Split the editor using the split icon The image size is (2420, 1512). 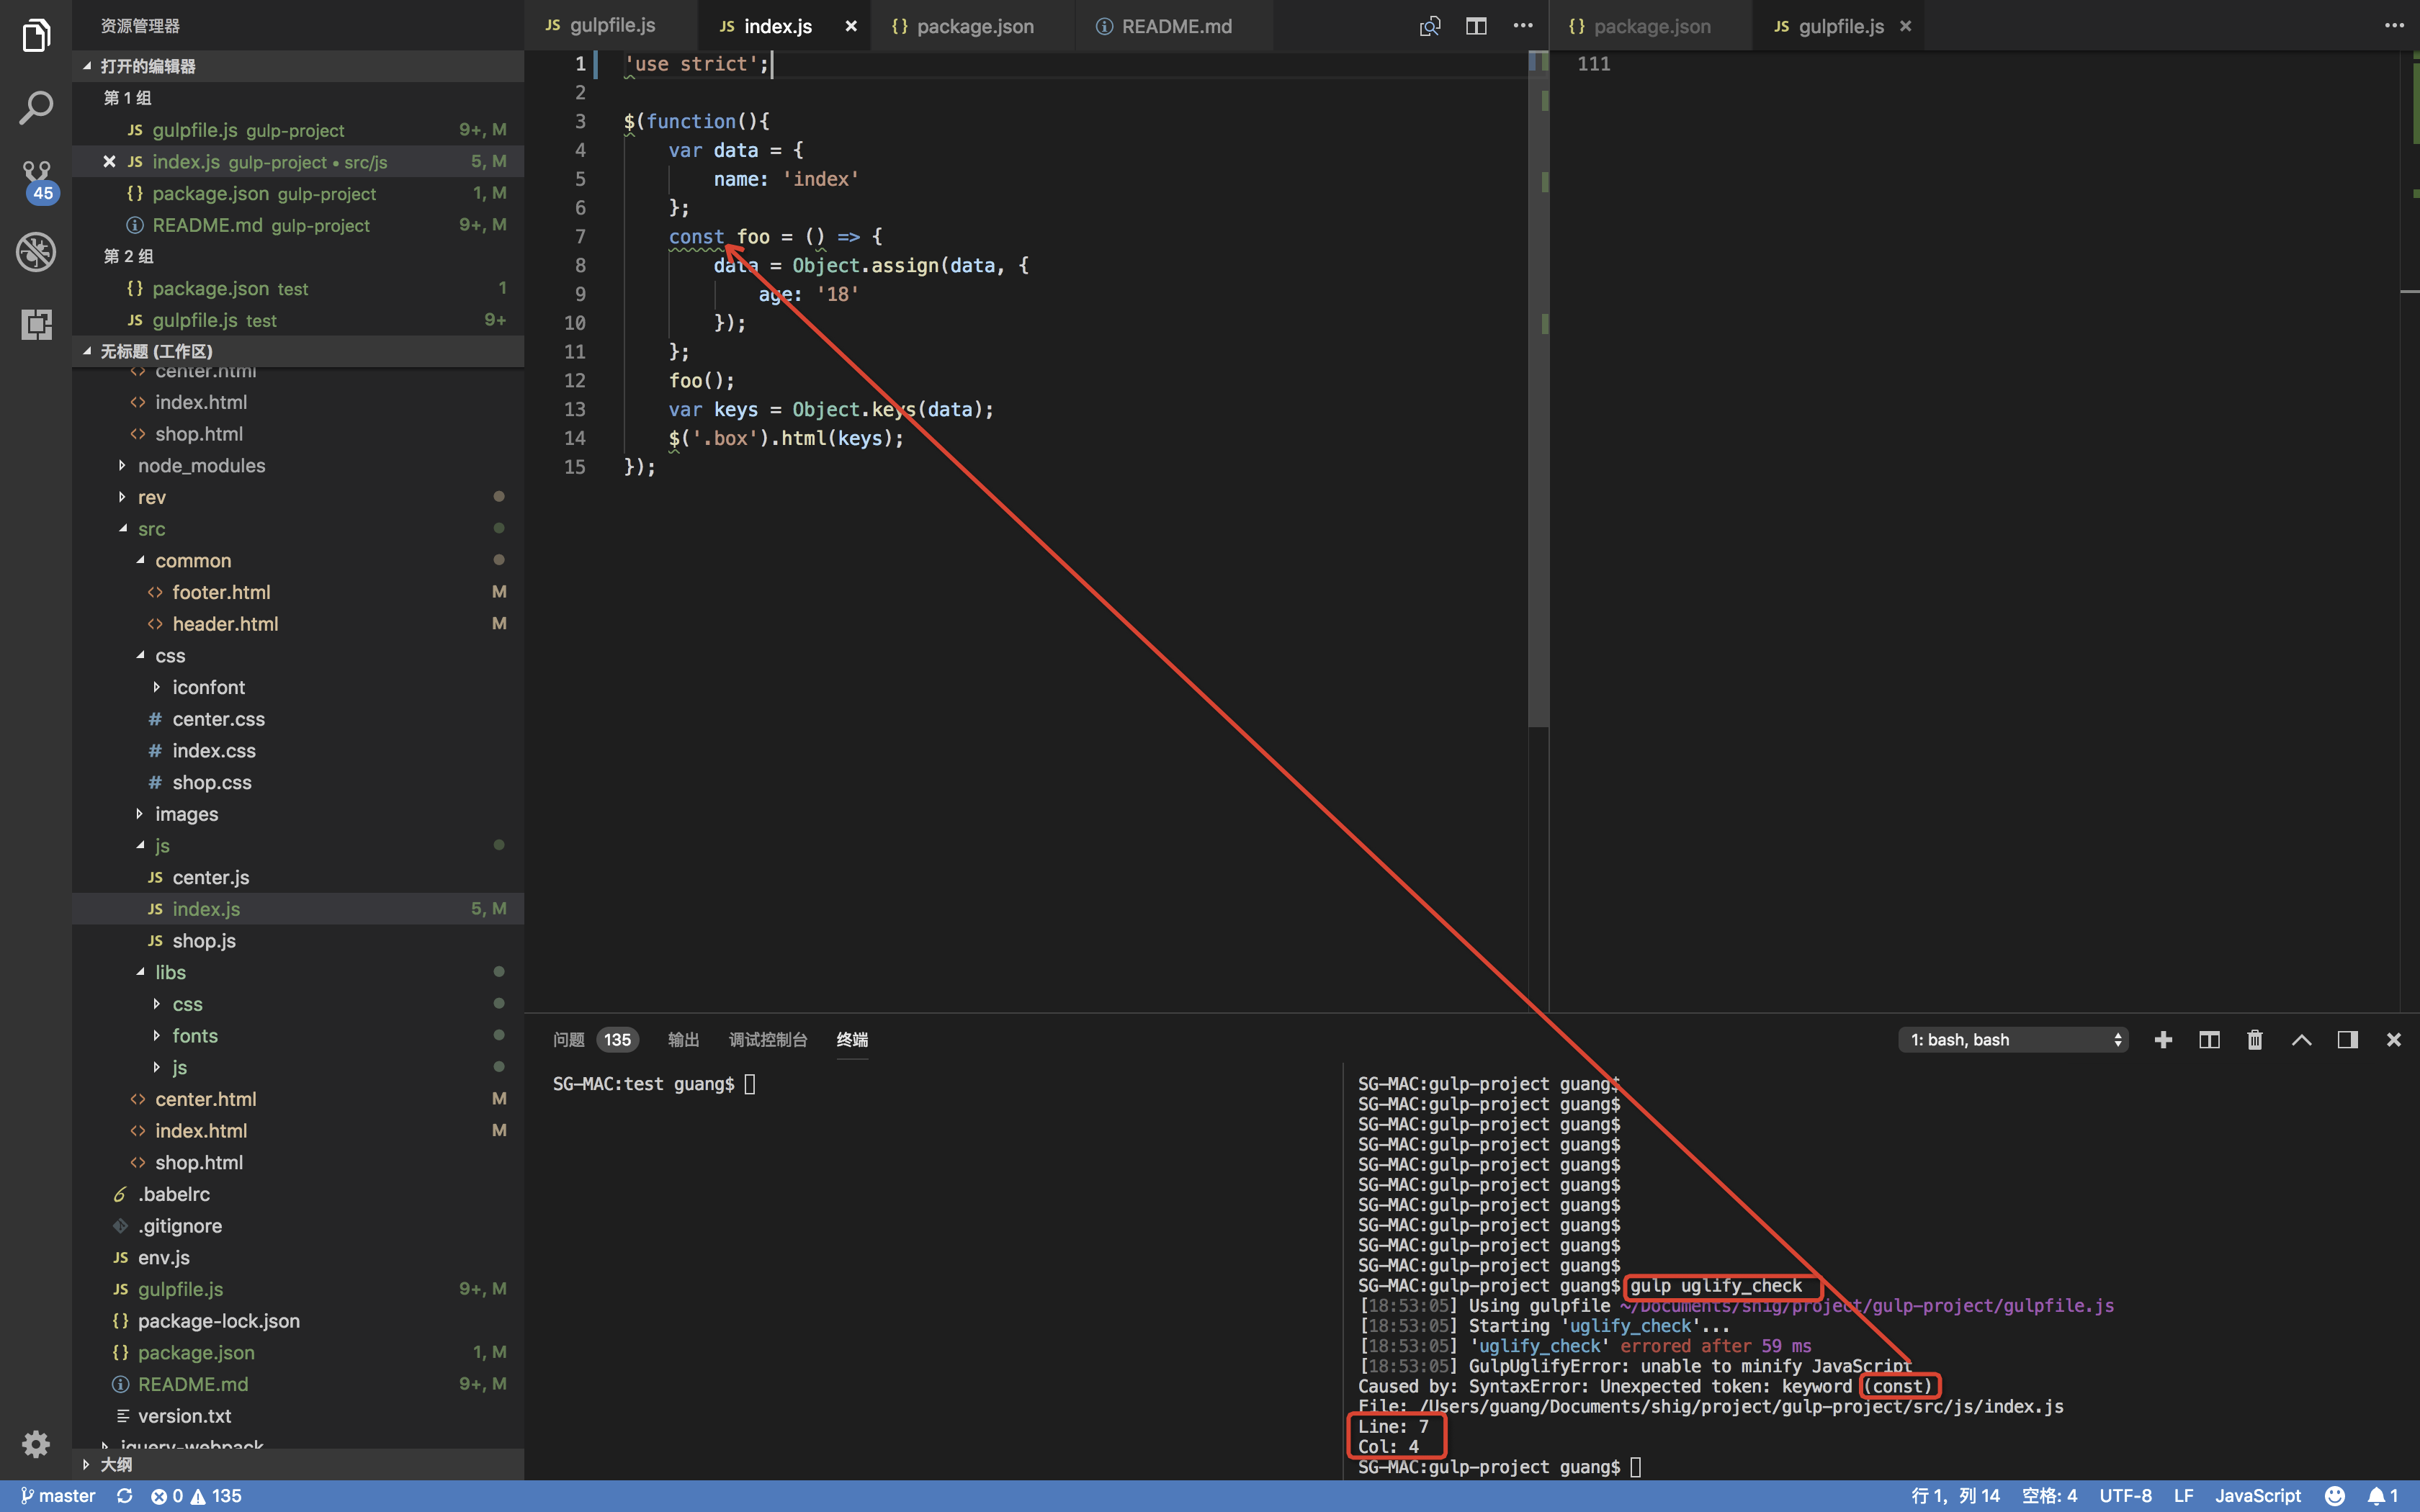(x=1476, y=26)
